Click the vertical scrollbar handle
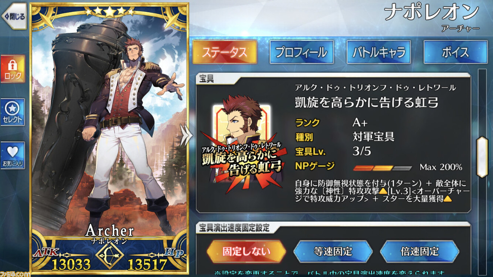 click(482, 157)
